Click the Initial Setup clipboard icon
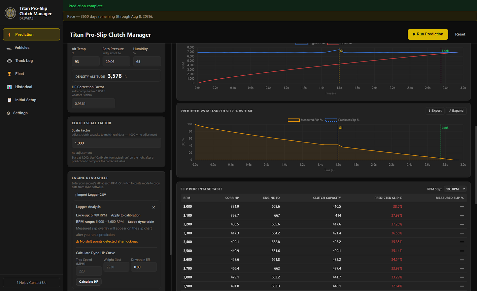Screen dimensions: 477x291 tap(9, 100)
